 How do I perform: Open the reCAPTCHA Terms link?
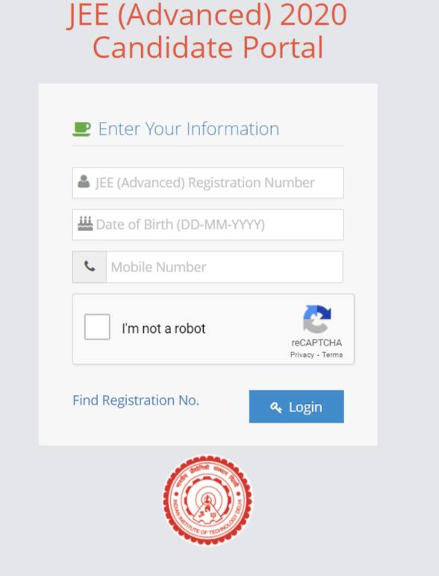pos(332,355)
